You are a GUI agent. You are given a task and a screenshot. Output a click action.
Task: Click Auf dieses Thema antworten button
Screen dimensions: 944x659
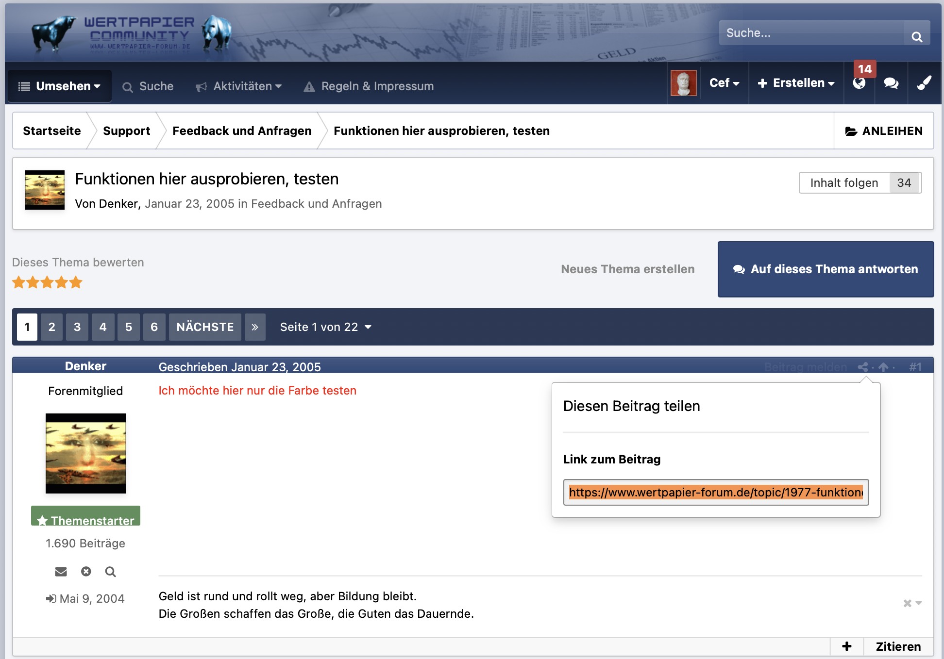(826, 269)
